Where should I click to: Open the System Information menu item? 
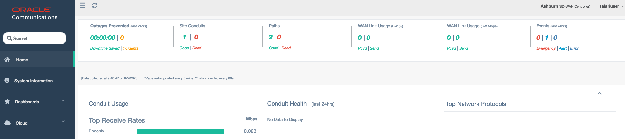coord(33,81)
